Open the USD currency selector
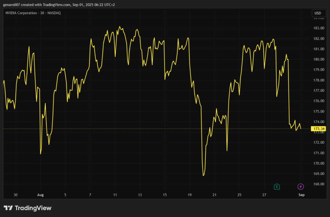Screen dimensions: 330x217 [317, 13]
